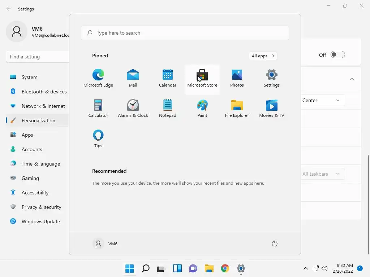Launch Movies & TV
This screenshot has height=277, width=370.
[272, 109]
